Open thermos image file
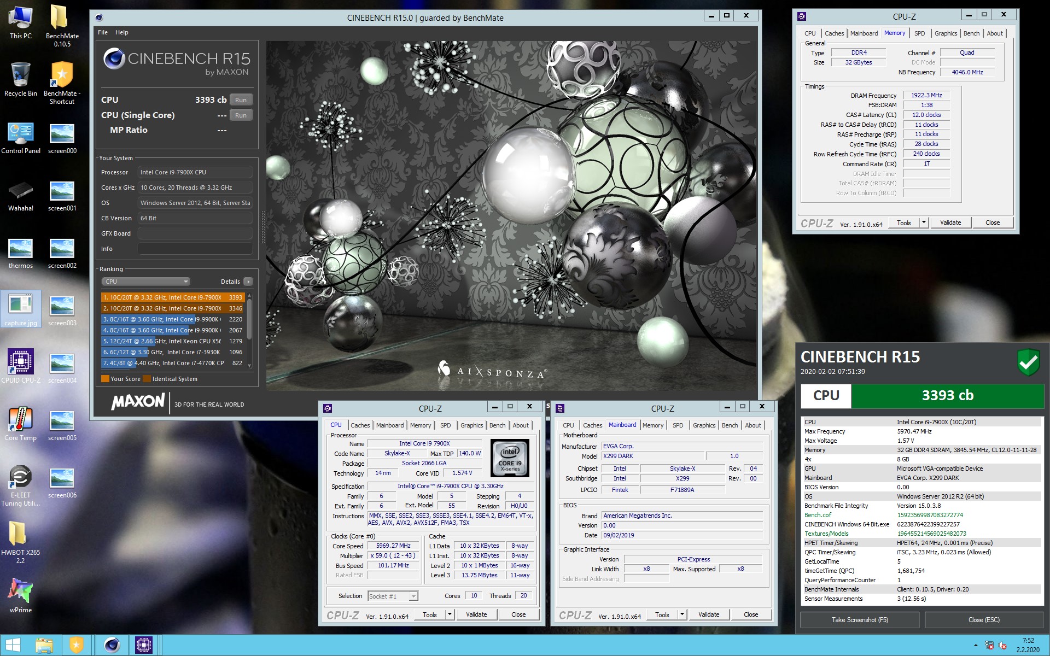This screenshot has height=656, width=1050. click(x=21, y=253)
